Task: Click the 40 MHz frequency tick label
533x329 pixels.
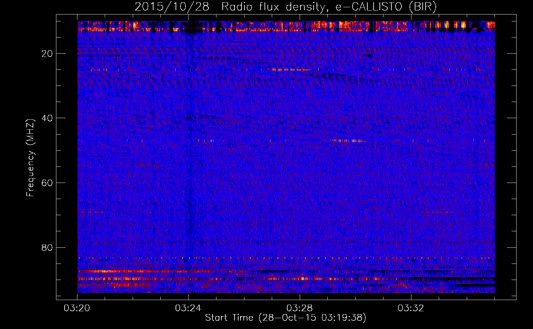Action: coord(47,118)
